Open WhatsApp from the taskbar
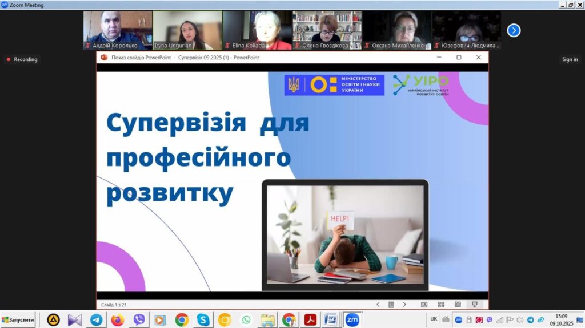The width and height of the screenshot is (585, 328). point(246,320)
